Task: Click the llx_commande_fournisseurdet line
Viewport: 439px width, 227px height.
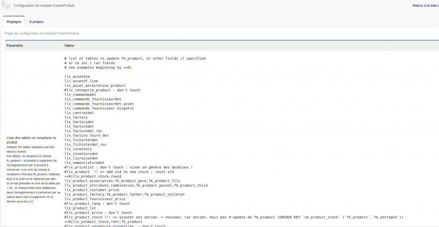Action: tap(93, 99)
